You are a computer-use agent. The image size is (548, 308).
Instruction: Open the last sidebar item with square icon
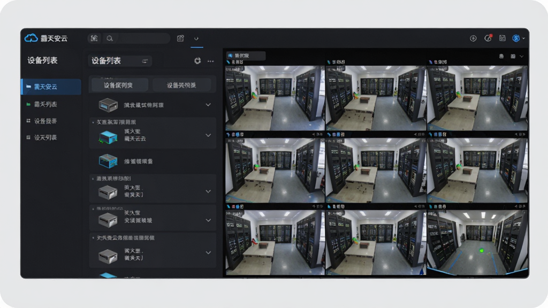tap(51, 137)
